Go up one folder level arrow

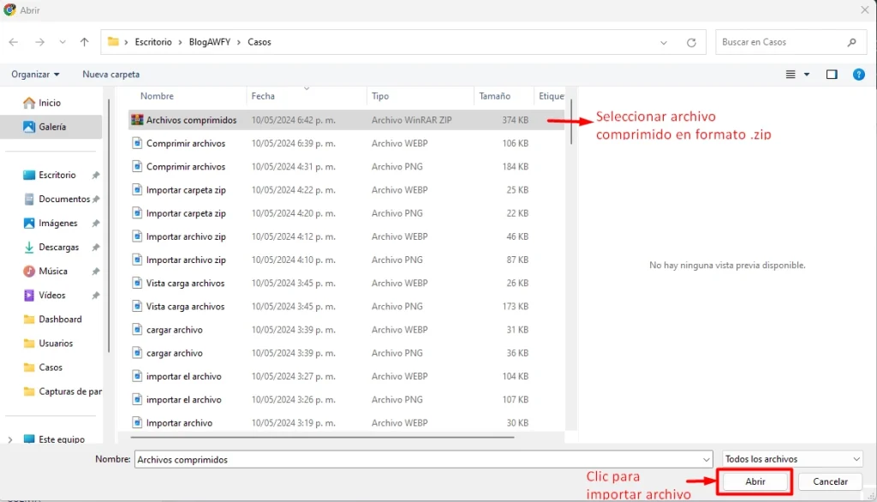(85, 42)
